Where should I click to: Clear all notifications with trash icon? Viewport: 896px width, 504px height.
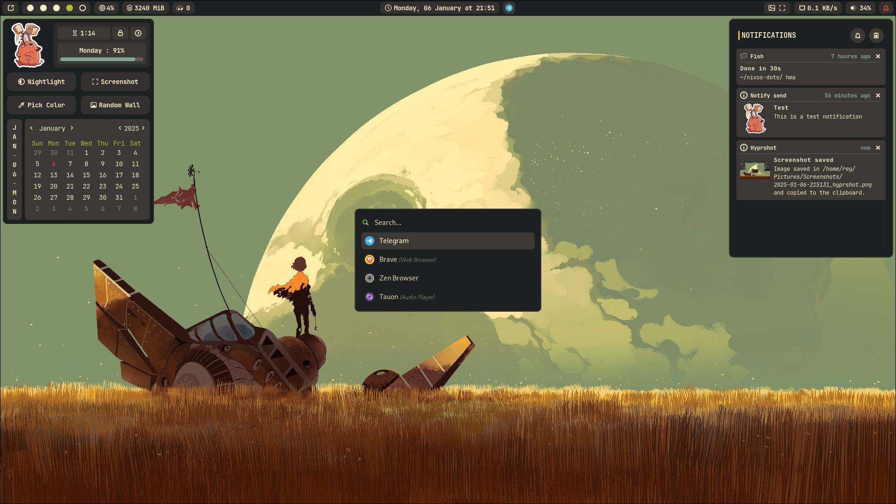[876, 35]
